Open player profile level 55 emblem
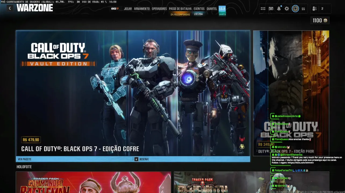This screenshot has height=193, width=345. [295, 9]
